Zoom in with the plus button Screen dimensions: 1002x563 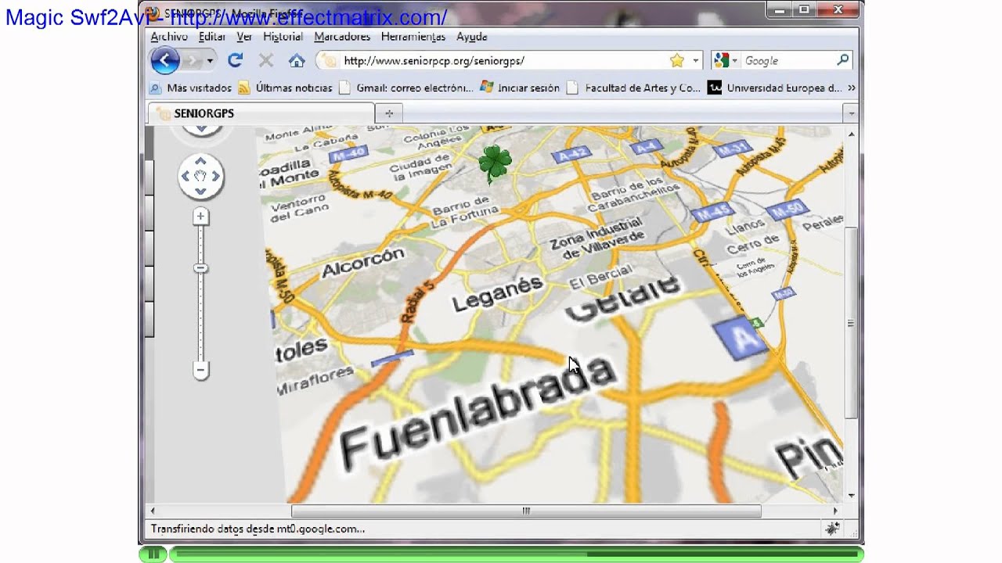pyautogui.click(x=200, y=217)
